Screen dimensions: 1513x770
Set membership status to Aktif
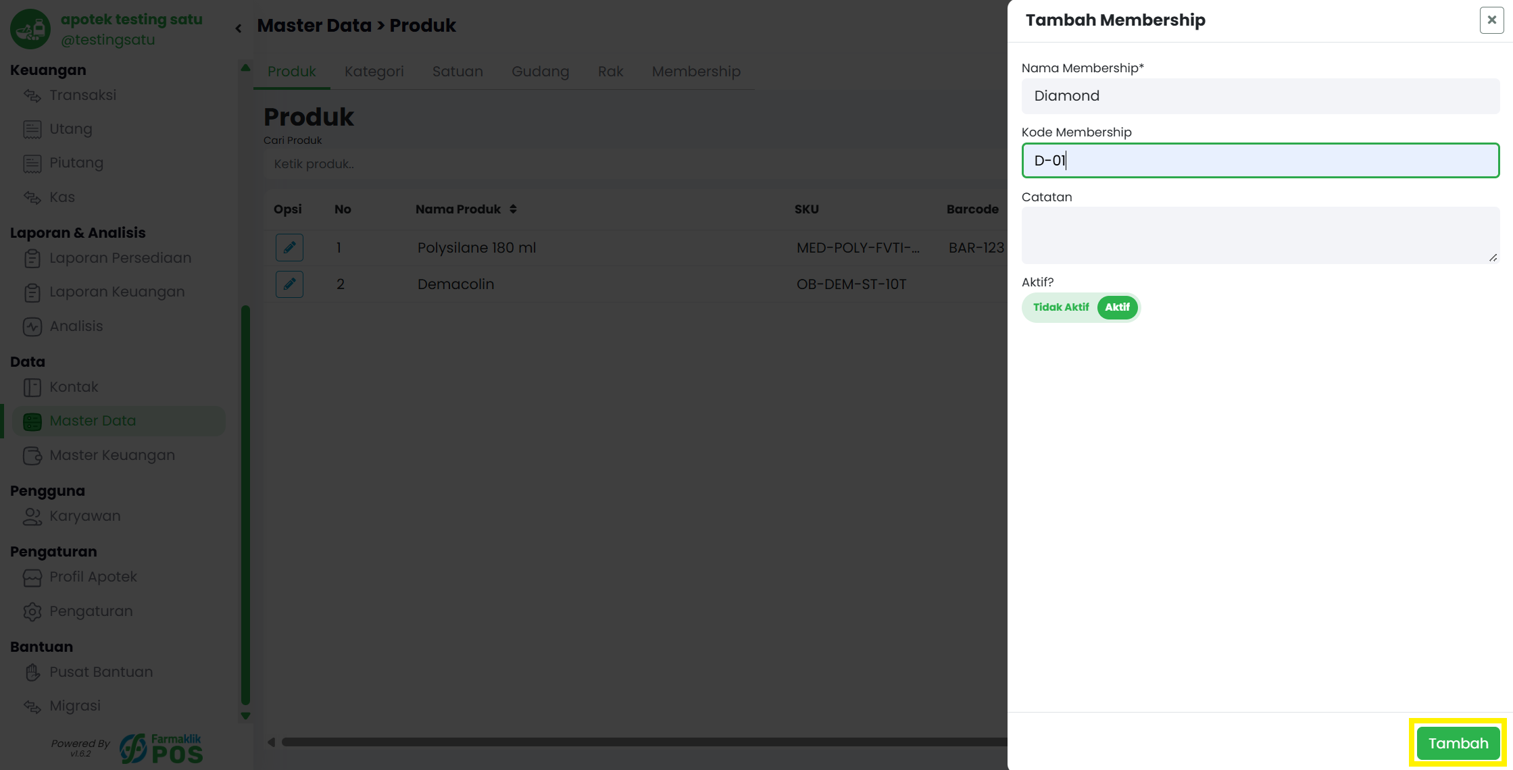point(1117,307)
